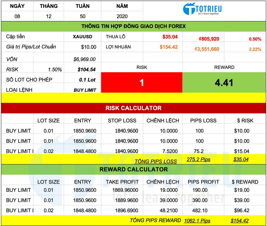The width and height of the screenshot is (267, 226).
Task: Select the BUY LIMIT value beside LOẠI LỆNH
Action: (x=85, y=90)
